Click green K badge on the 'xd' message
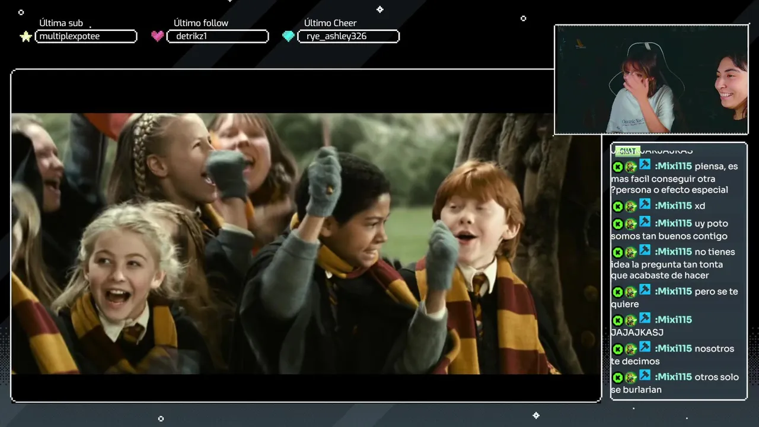This screenshot has height=427, width=759. (x=617, y=206)
